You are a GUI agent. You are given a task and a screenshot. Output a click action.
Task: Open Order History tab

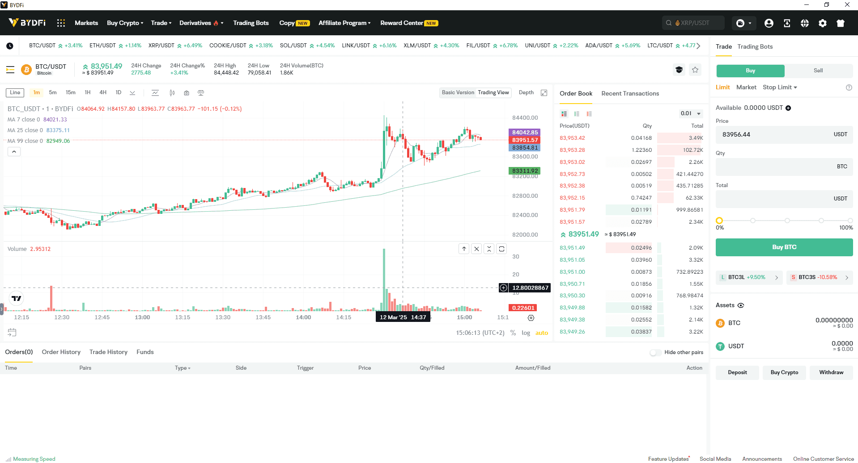(61, 352)
